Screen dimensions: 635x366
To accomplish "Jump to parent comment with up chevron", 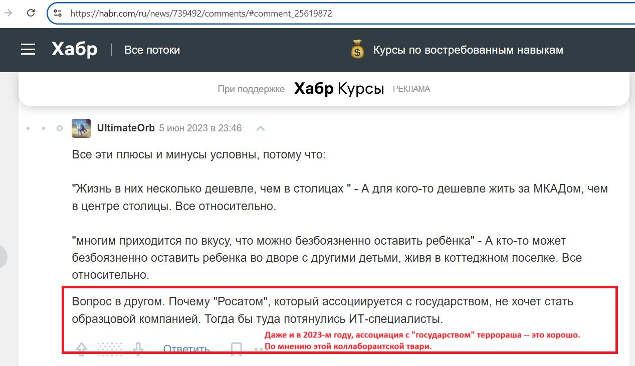I will [x=260, y=129].
